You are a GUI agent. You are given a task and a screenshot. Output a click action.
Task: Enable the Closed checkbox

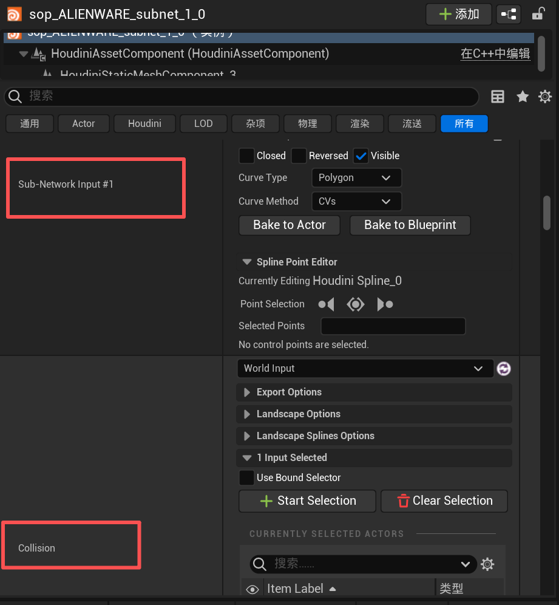(246, 156)
